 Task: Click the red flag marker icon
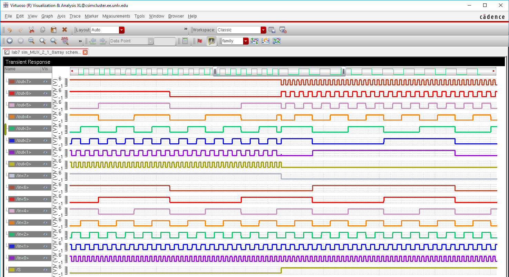(x=200, y=41)
